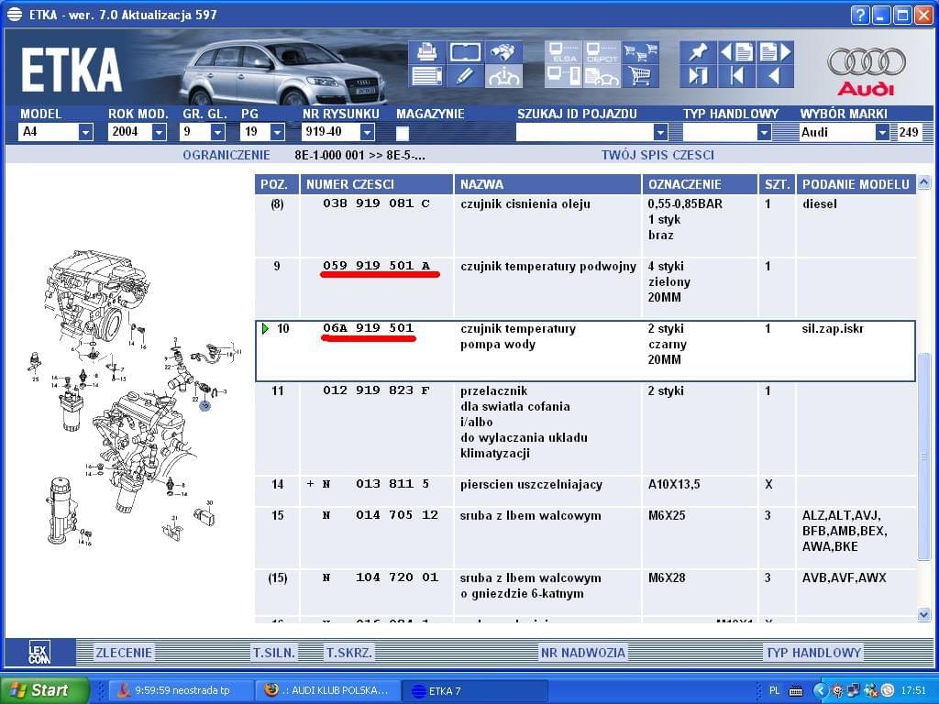Go to next page with right-arrow document icon
The width and height of the screenshot is (939, 704).
click(x=776, y=52)
